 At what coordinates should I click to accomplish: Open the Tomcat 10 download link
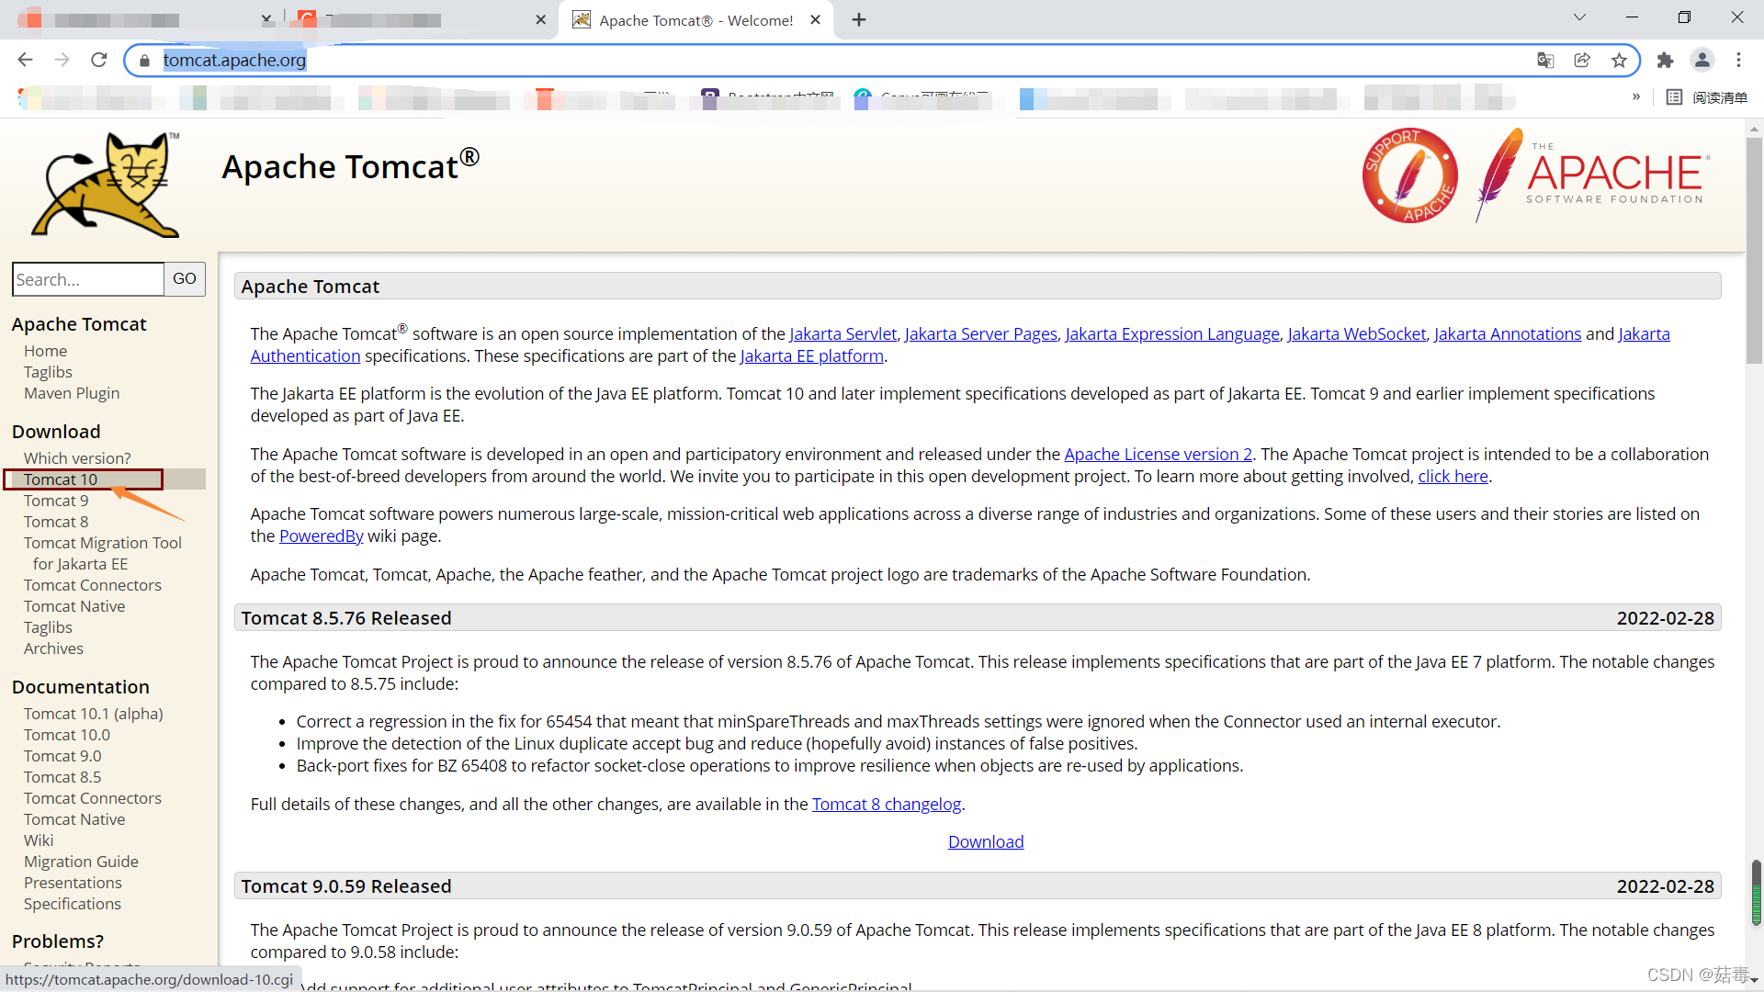pyautogui.click(x=61, y=479)
